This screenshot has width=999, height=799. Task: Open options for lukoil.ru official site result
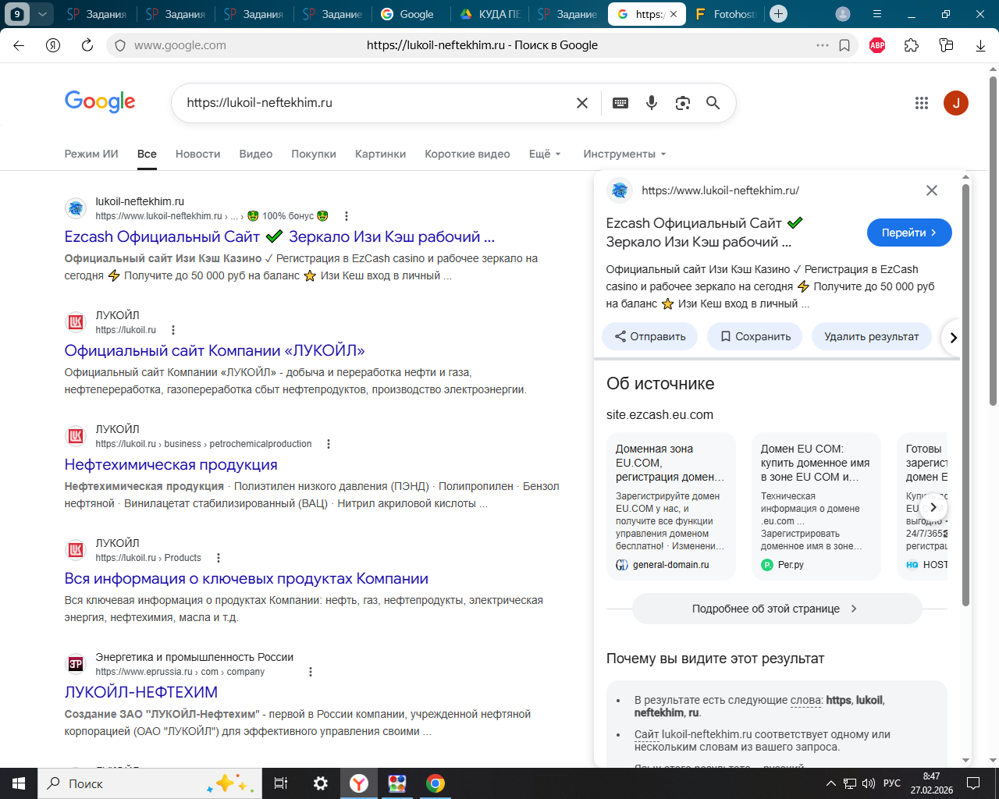173,330
